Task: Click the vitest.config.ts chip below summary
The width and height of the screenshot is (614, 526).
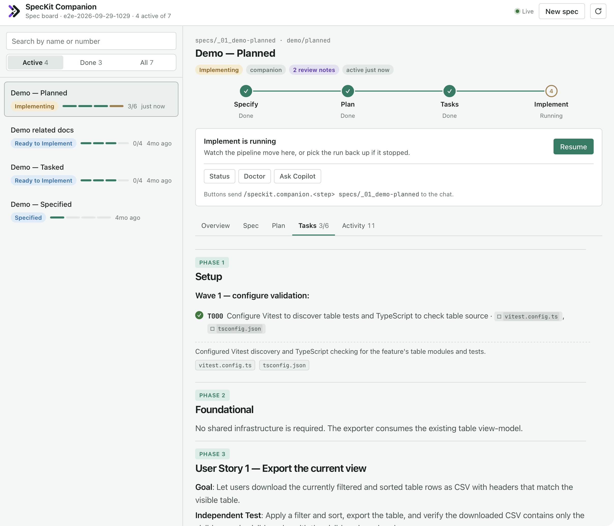Action: click(x=225, y=365)
